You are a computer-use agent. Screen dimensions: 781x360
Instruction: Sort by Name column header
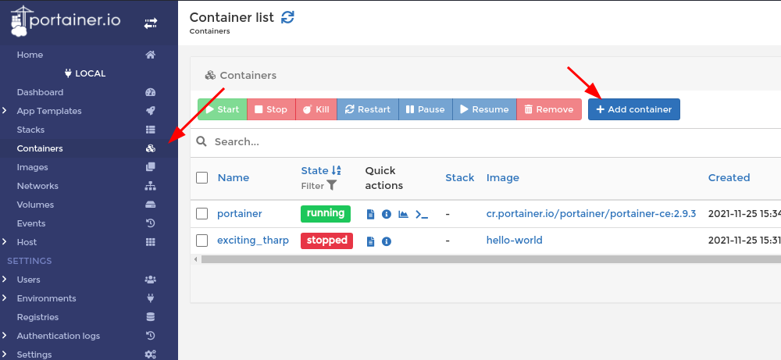coord(233,178)
